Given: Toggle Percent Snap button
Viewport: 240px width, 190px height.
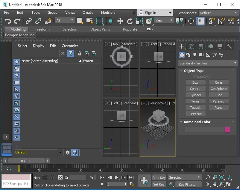Looking at the screenshot, I should [x=231, y=21].
